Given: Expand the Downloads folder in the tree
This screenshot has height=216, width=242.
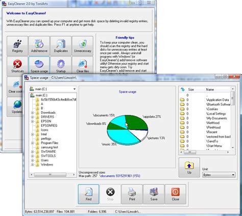Looking at the screenshot, I should [32, 113].
